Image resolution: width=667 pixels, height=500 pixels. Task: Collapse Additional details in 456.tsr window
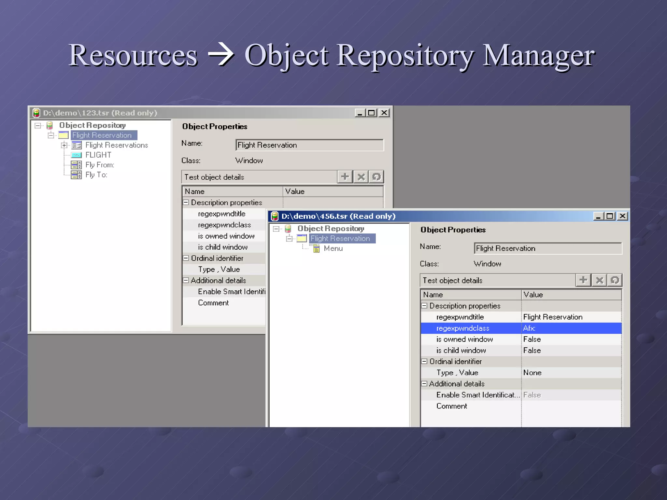(x=424, y=383)
